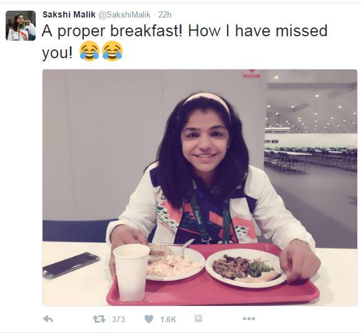The height and width of the screenshot is (334, 361).
Task: Open the three-dot more options menu
Action: tap(249, 319)
